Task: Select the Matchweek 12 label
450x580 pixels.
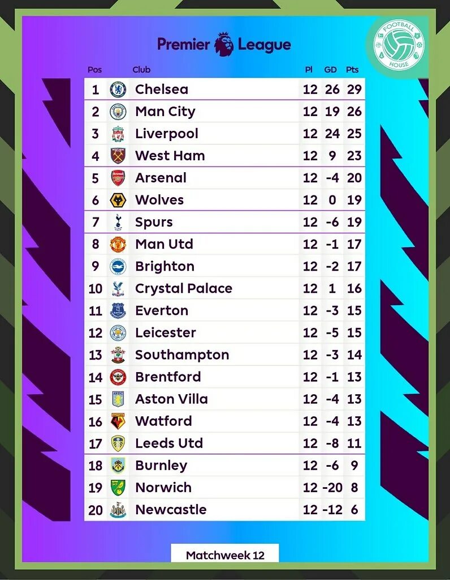Action: point(225,555)
